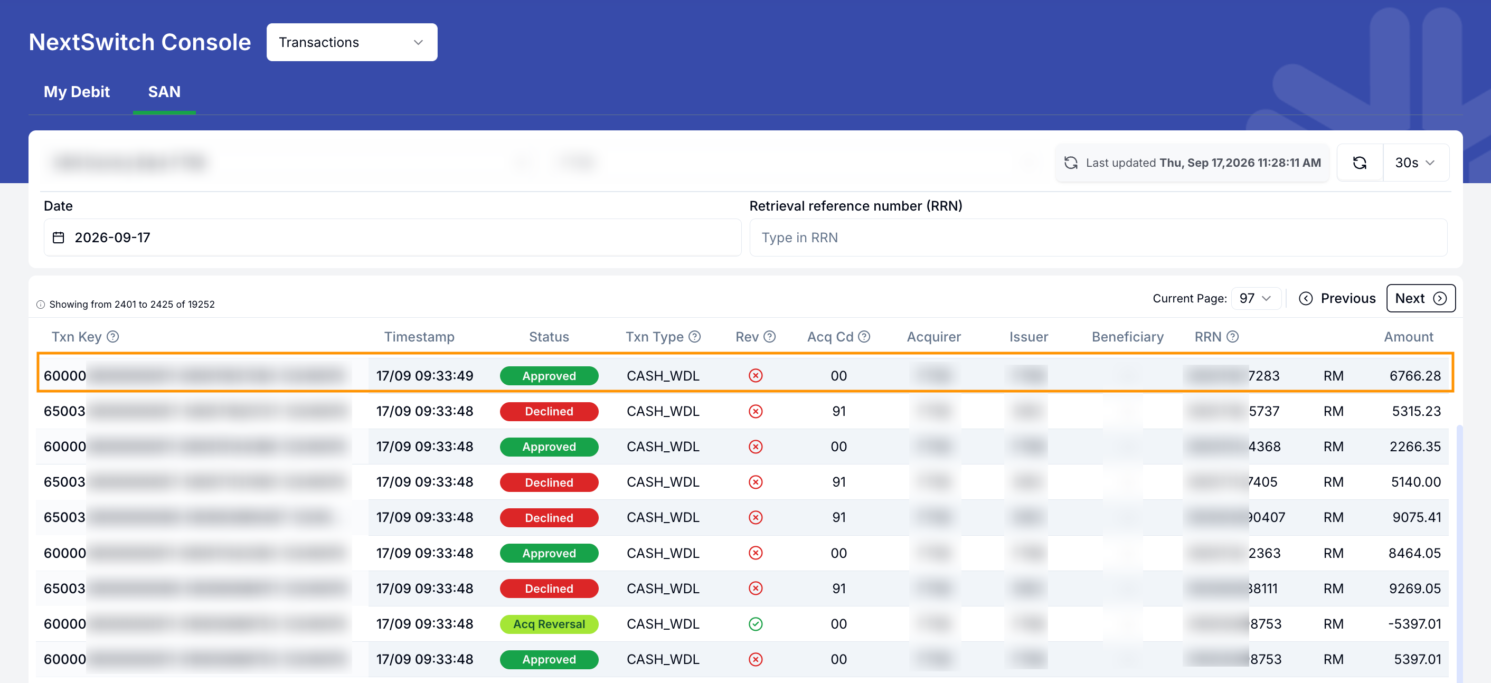
Task: Click the Rev icon in the 5315.23 row
Action: point(756,411)
